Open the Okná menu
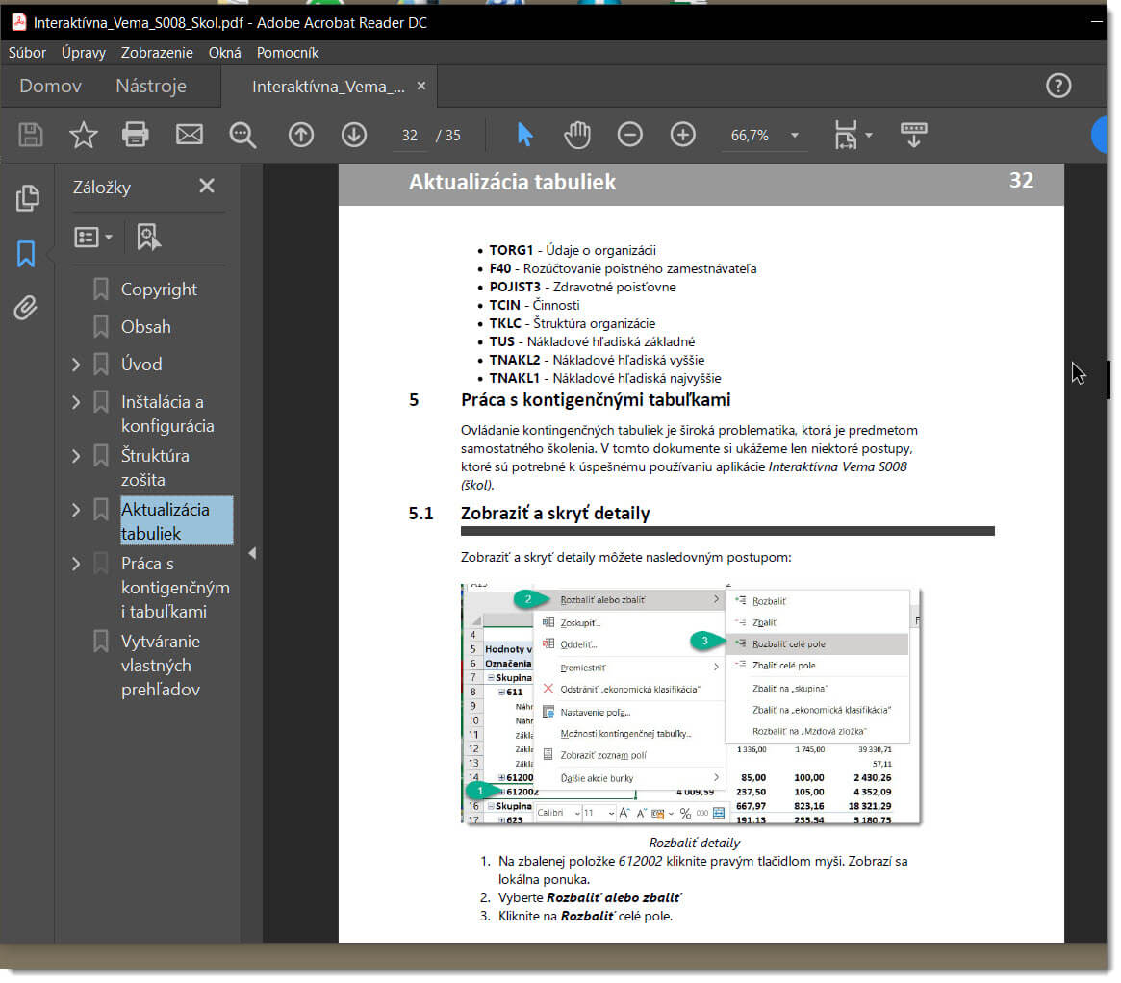The image size is (1121, 983). 224,53
